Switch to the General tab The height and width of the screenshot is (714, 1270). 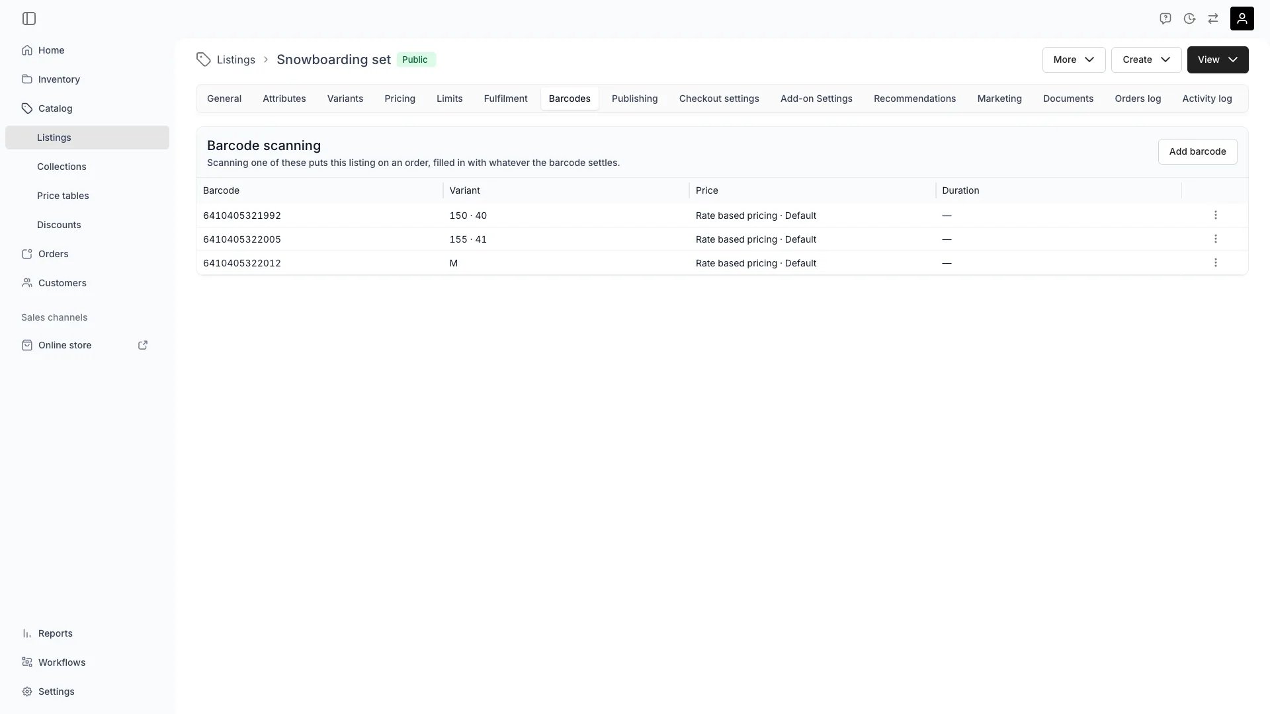224,99
